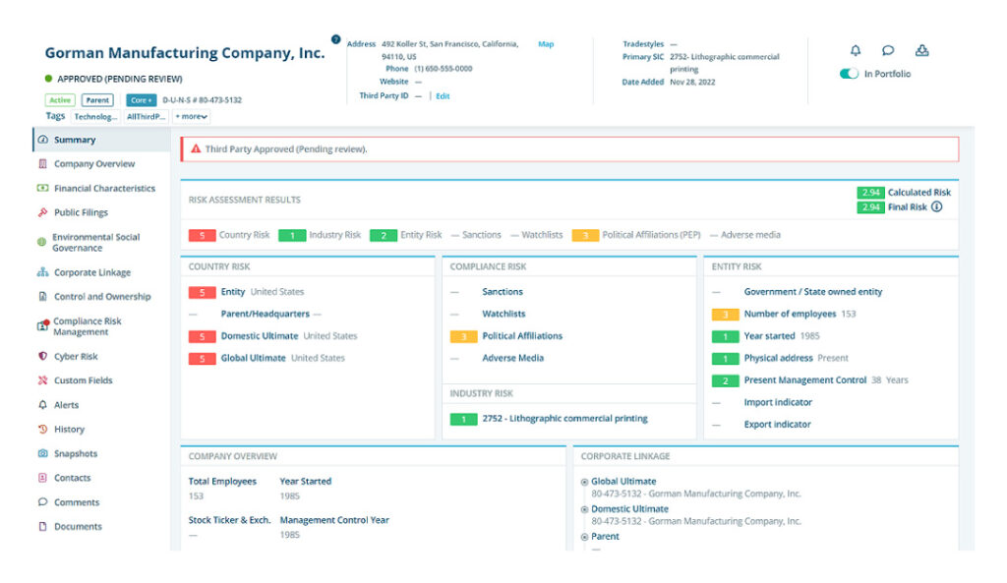Screen dimensions: 1007x583
Task: Click the Industry Risk score 1 badge
Action: click(x=292, y=236)
